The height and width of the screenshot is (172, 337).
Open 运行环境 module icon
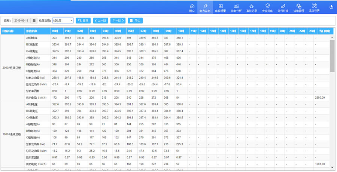tap(283, 7)
